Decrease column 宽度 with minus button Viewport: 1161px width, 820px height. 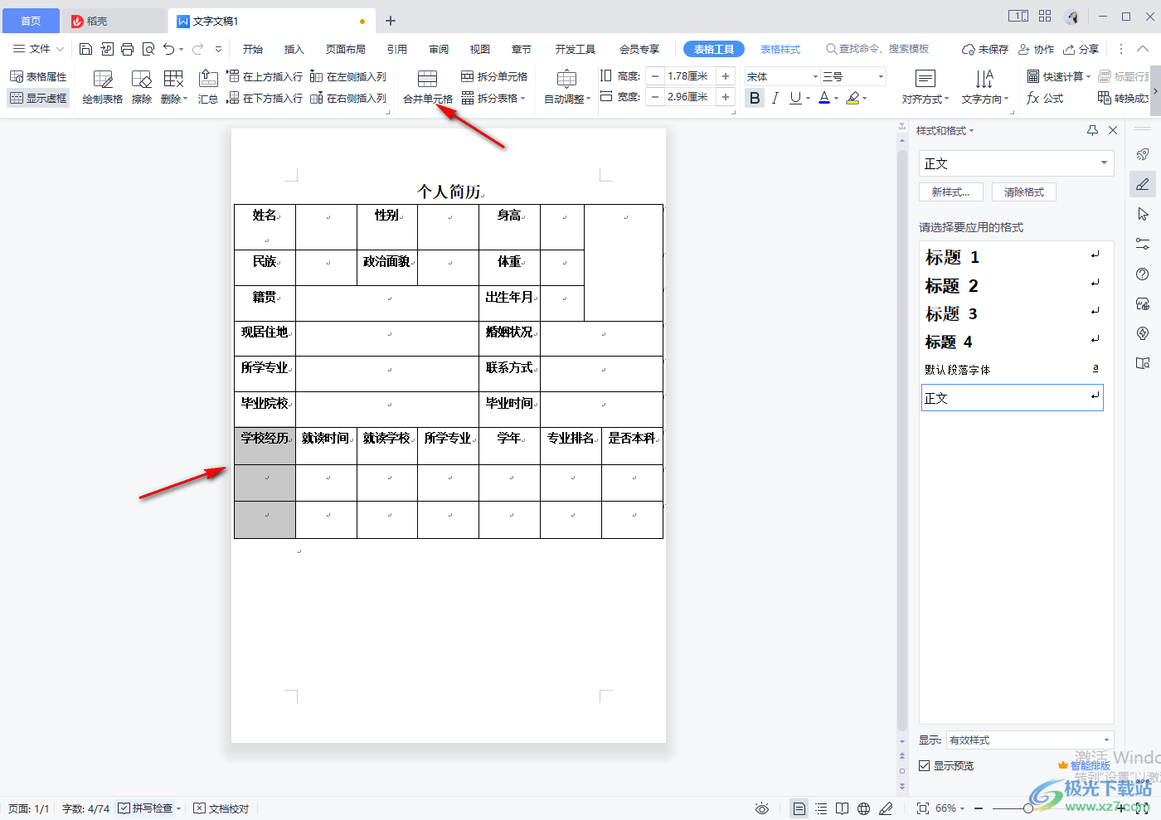(655, 97)
